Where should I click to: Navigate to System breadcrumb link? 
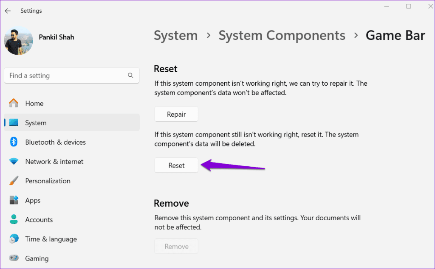[175, 36]
